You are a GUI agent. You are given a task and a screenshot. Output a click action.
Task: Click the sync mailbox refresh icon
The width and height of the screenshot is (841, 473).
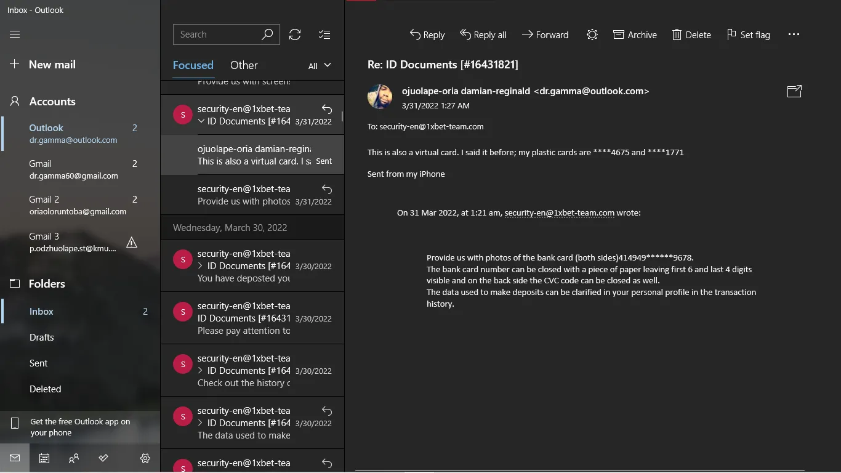pyautogui.click(x=295, y=34)
